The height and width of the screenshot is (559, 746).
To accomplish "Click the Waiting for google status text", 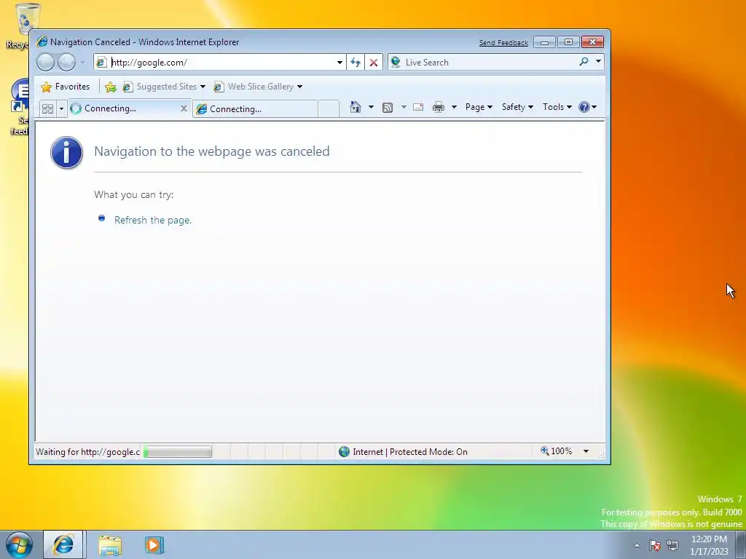I will (x=87, y=452).
